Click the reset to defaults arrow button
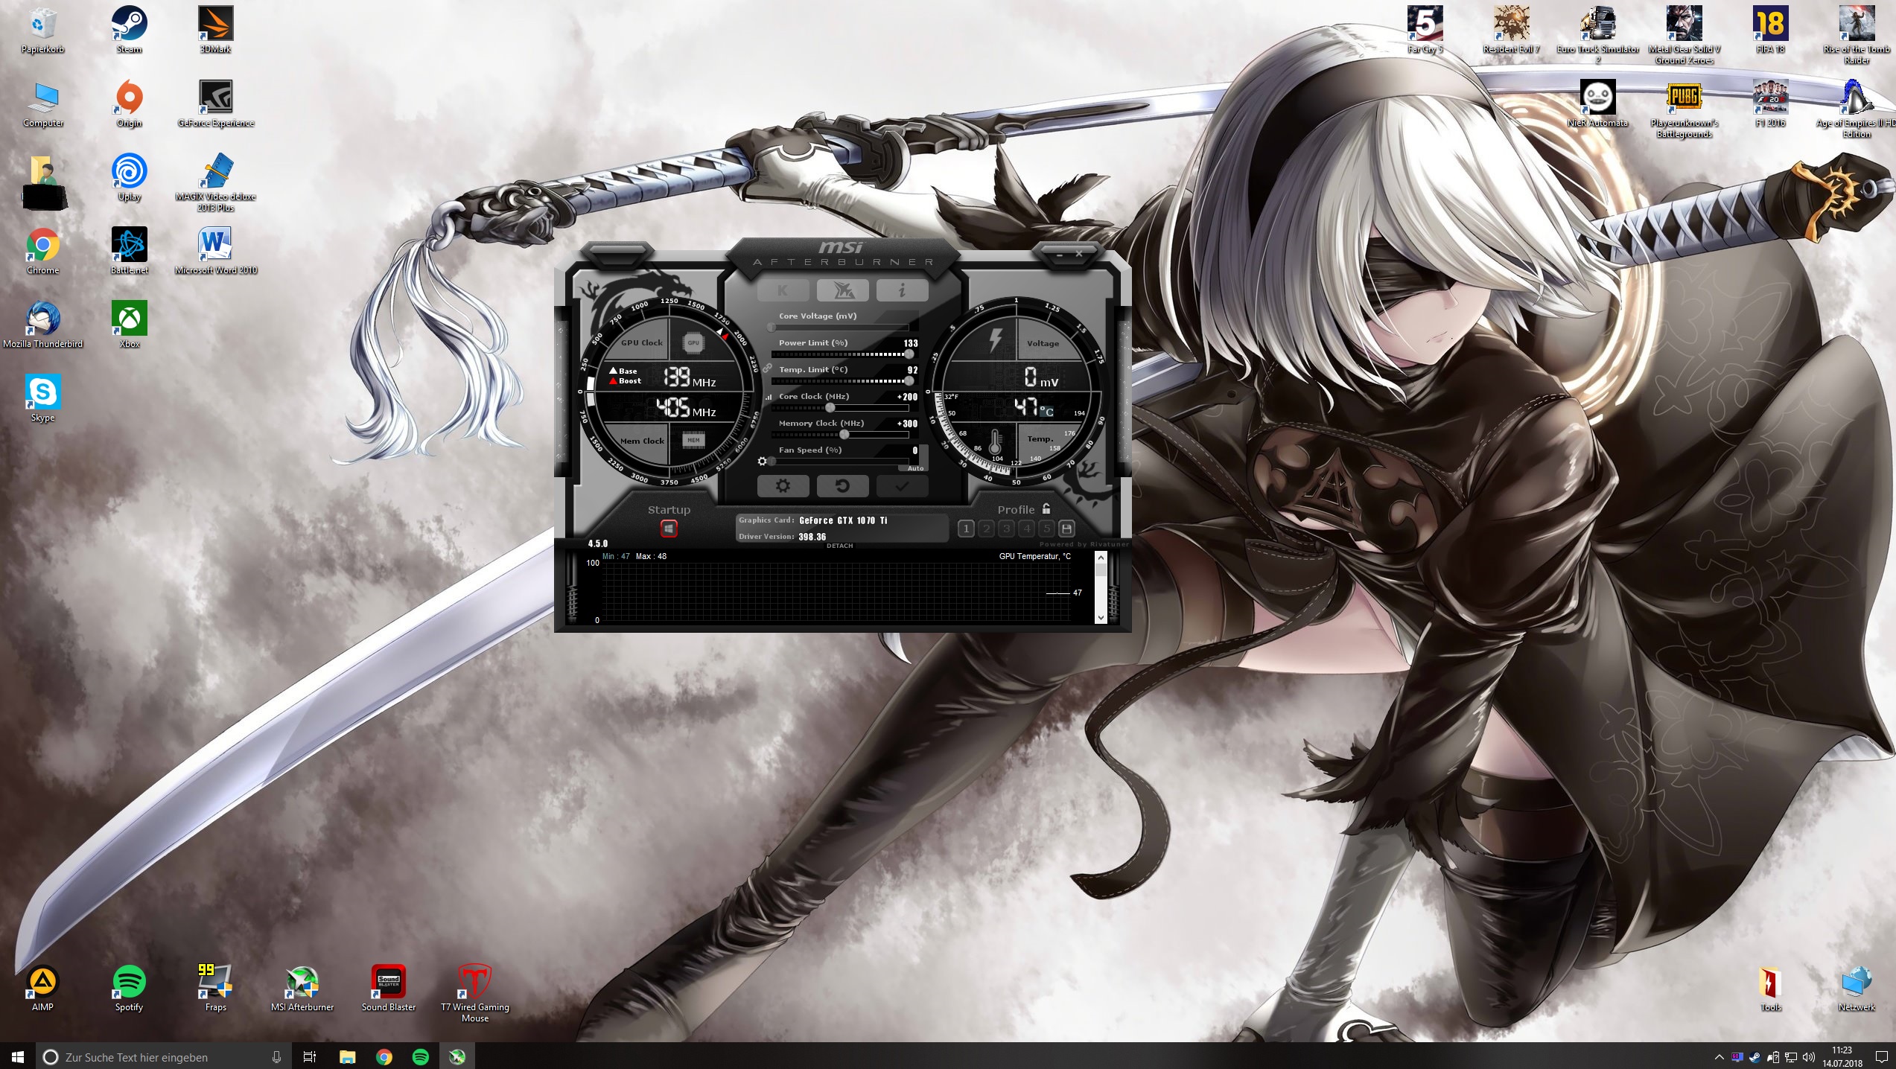 coord(842,486)
